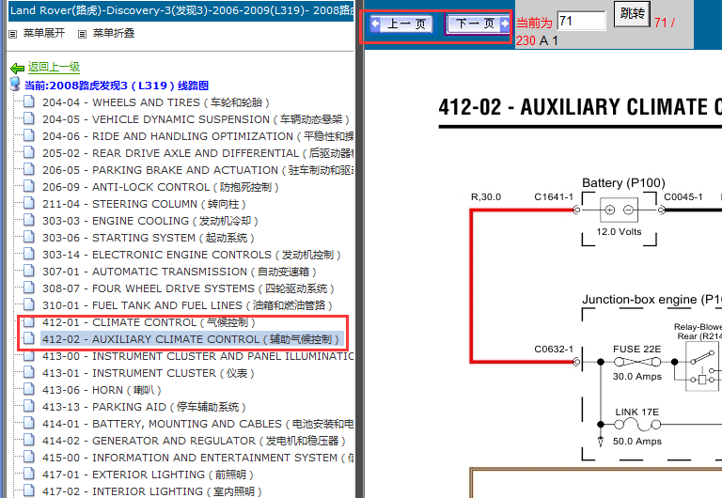Open 414-02 GENERATOR AND REGULATOR
The height and width of the screenshot is (498, 722).
pyautogui.click(x=194, y=441)
